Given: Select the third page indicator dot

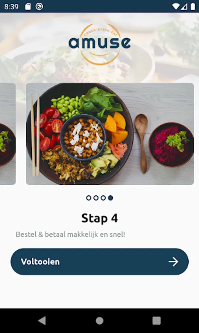Looking at the screenshot, I should (x=103, y=198).
